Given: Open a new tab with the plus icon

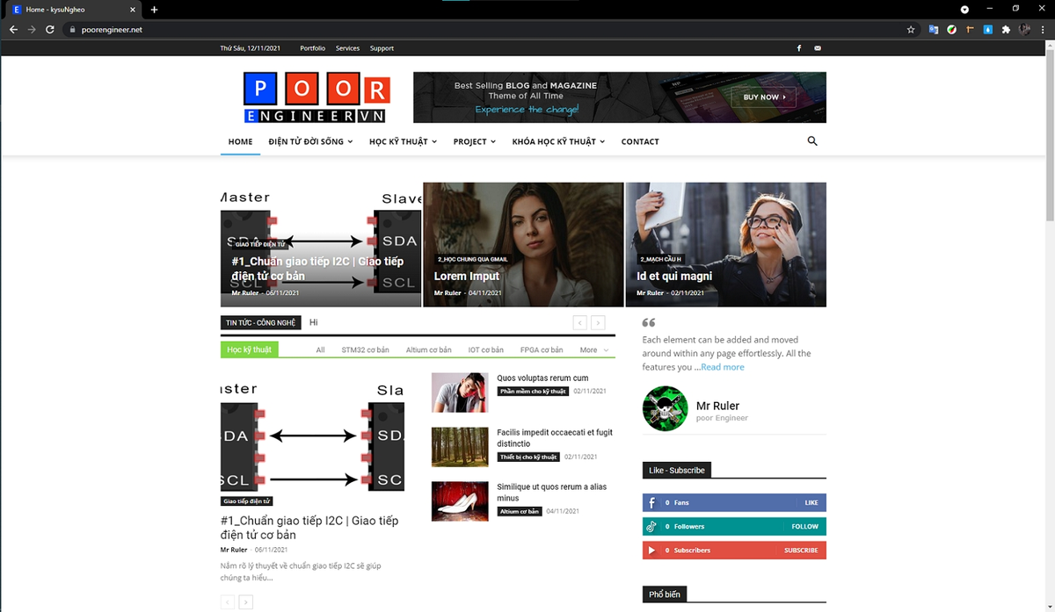Looking at the screenshot, I should pyautogui.click(x=154, y=9).
